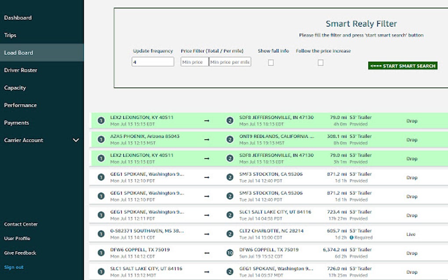The width and height of the screenshot is (448, 280).
Task: View the Performance section
Action: pyautogui.click(x=21, y=105)
